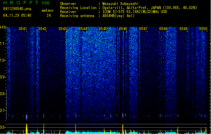Click the 0.7 kHz axis tick label

point(3,111)
